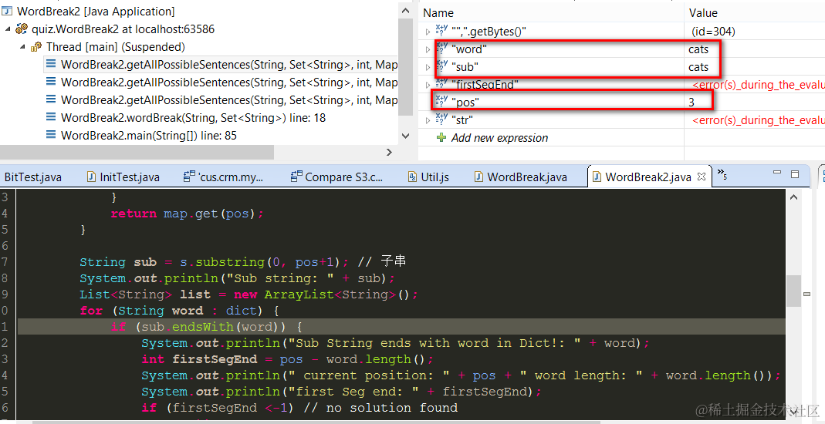Click the value cats of "word"
This screenshot has height=424, width=825.
coord(698,49)
